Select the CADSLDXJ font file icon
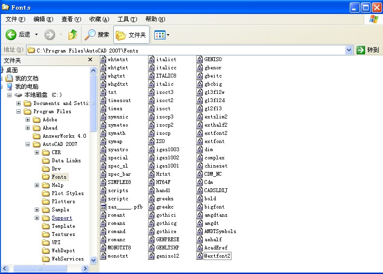This screenshot has width=383, height=274. point(200,190)
